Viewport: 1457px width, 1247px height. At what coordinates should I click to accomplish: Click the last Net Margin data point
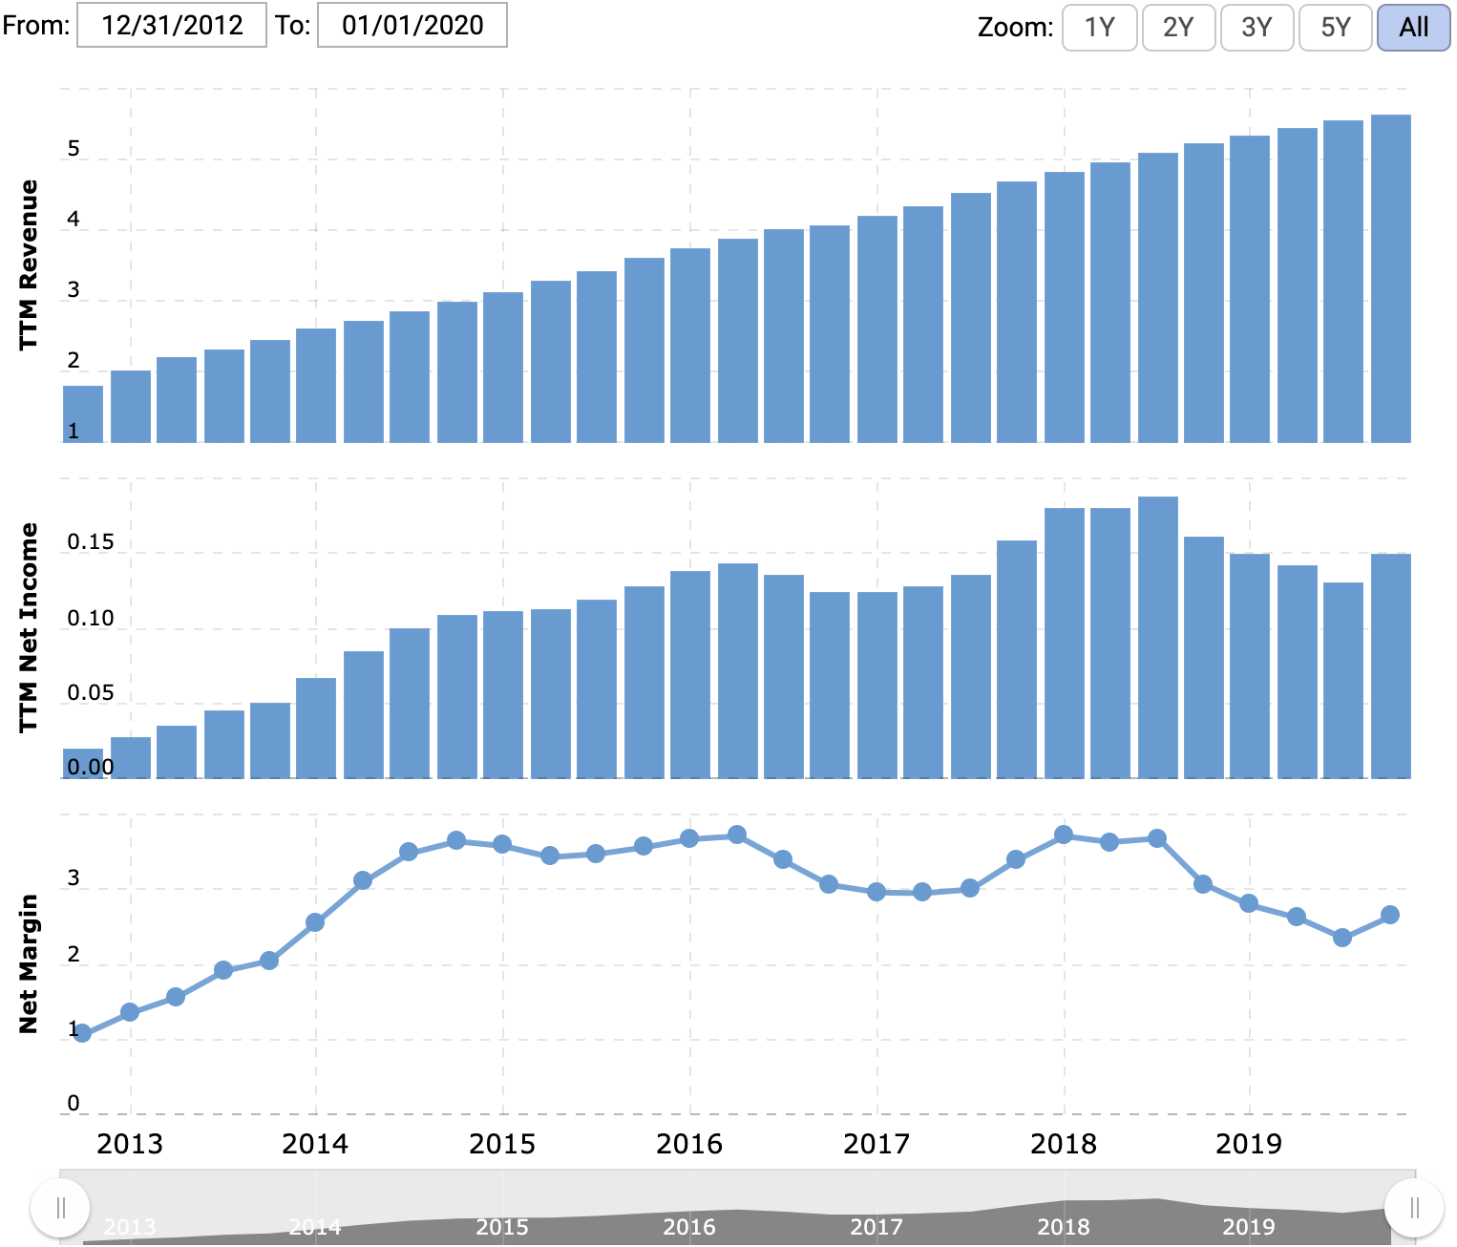click(1390, 915)
